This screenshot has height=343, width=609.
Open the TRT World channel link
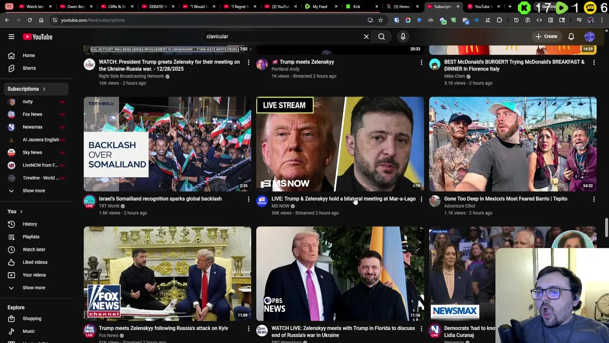109,206
